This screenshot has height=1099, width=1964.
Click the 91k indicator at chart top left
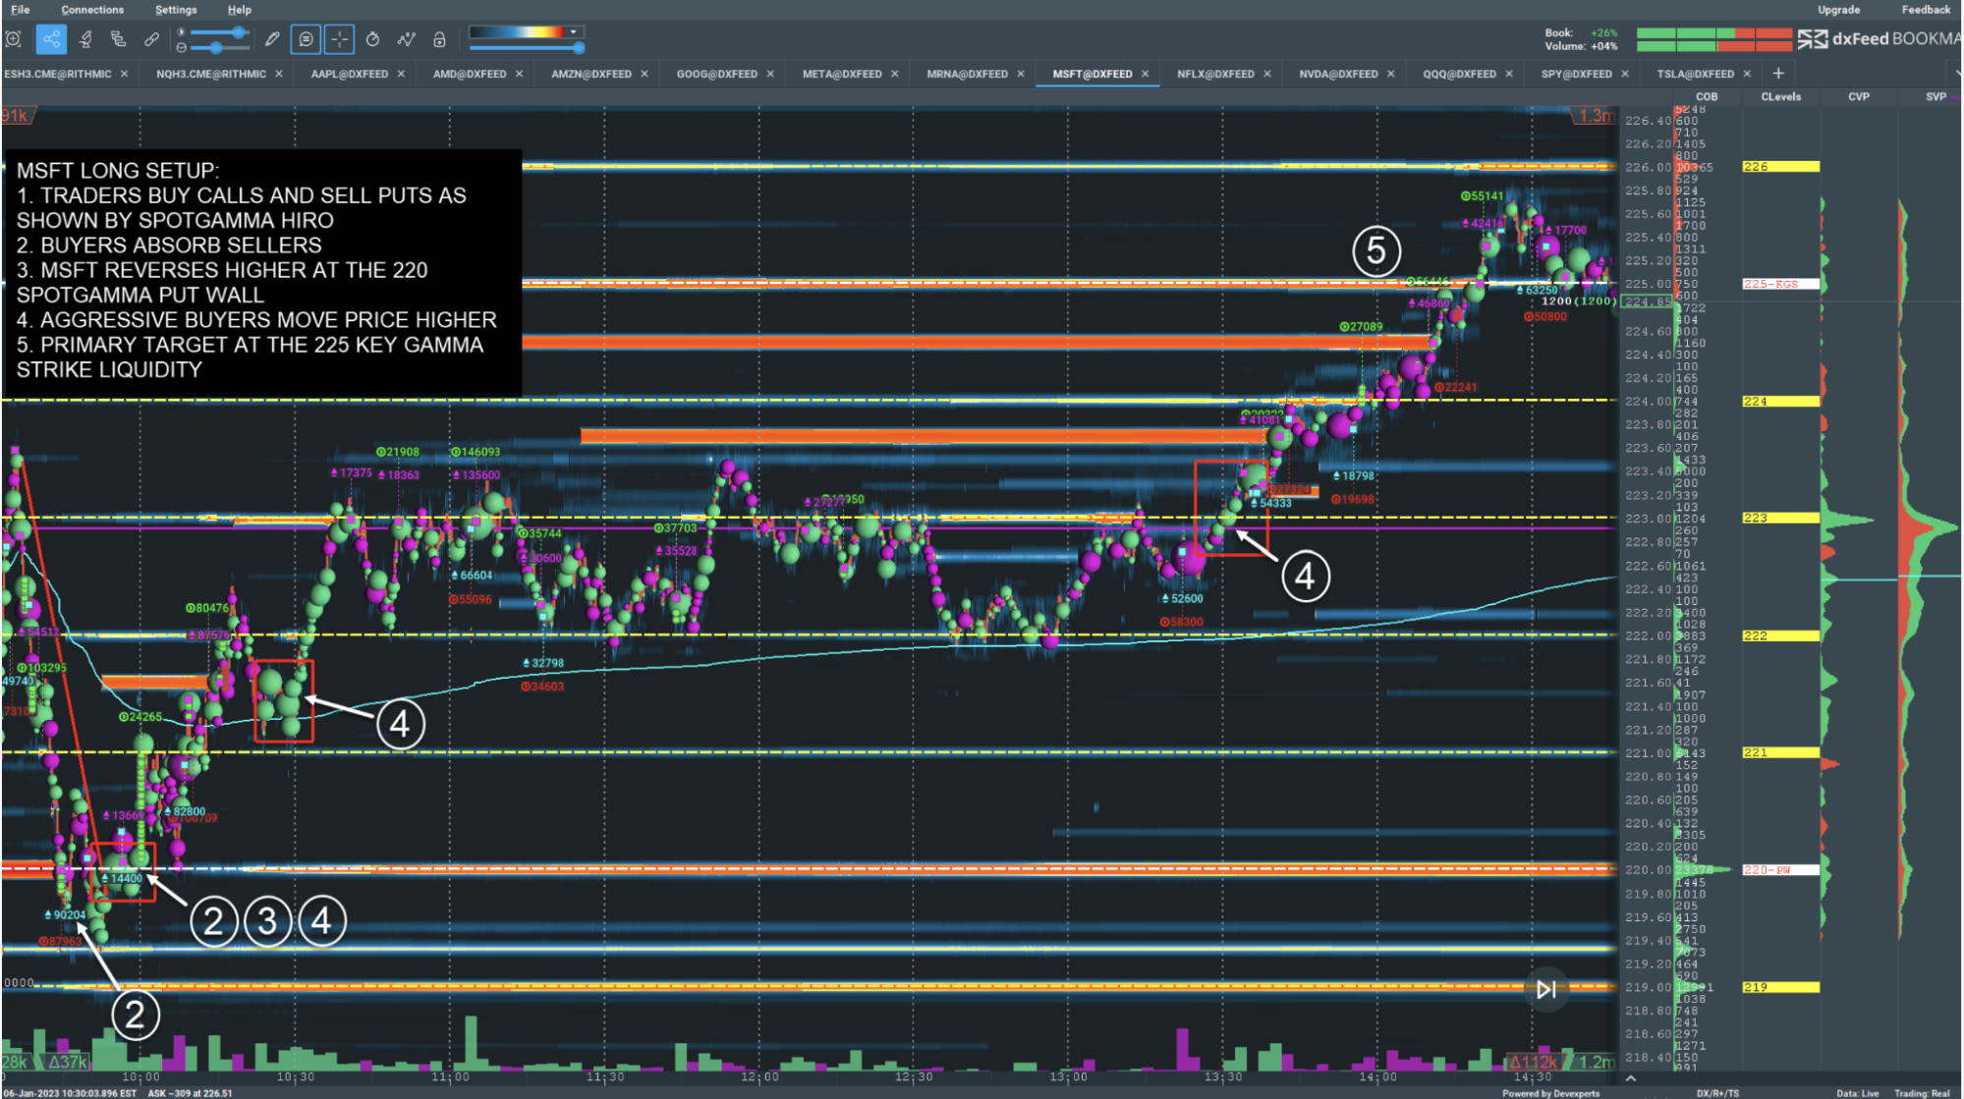16,116
